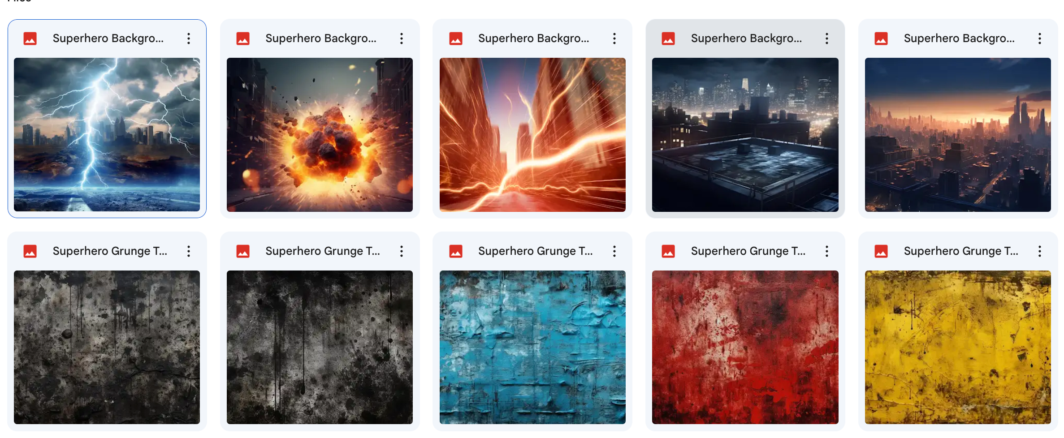Viewport: 1064px width, 438px height.
Task: Open three-dot menu of the yellow grunge texture
Action: click(1040, 251)
